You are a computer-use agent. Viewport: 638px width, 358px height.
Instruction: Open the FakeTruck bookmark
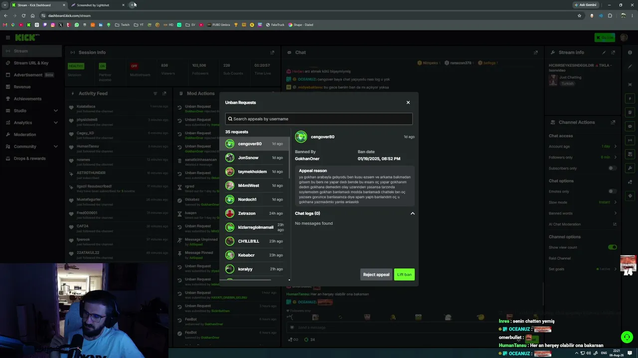pos(275,25)
